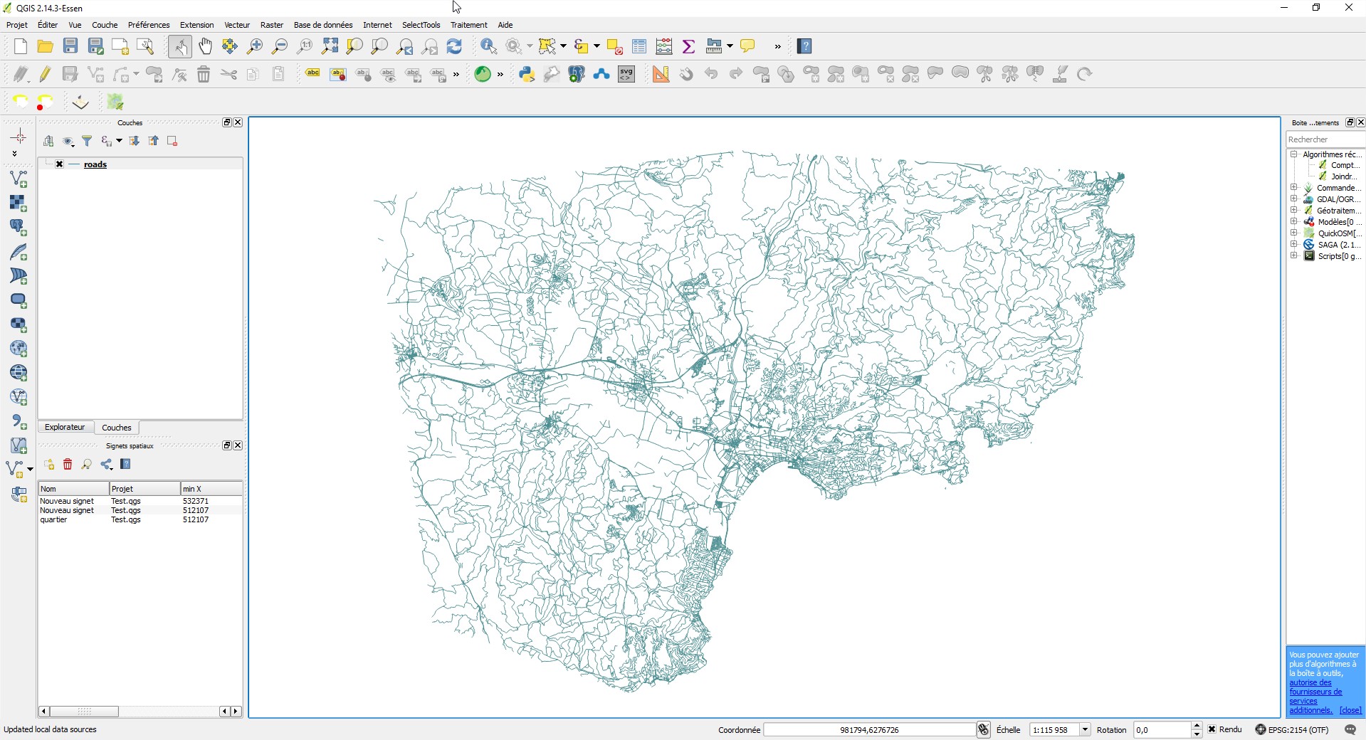Image resolution: width=1366 pixels, height=740 pixels.
Task: Click the statistical summary sigma icon
Action: pyautogui.click(x=688, y=46)
